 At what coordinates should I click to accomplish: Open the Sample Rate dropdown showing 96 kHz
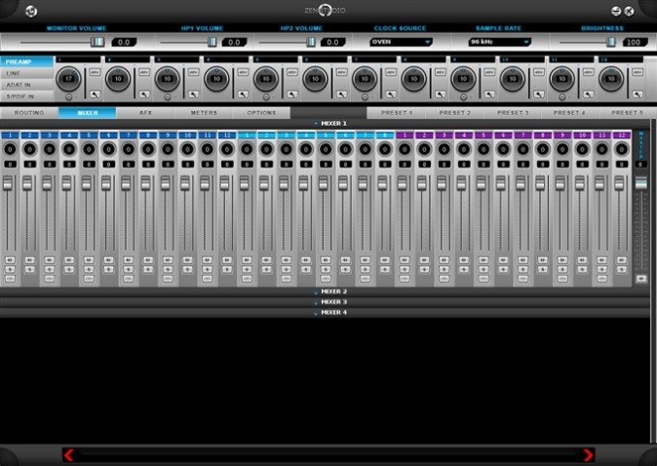click(x=499, y=42)
